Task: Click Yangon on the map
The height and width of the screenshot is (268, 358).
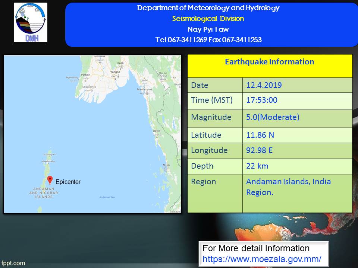Action: pyautogui.click(x=115, y=72)
